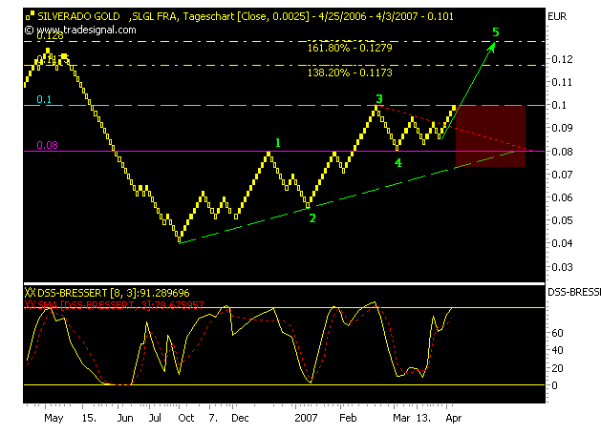The height and width of the screenshot is (434, 601).
Task: Click the 0.09 price axis value
Action: tap(562, 128)
